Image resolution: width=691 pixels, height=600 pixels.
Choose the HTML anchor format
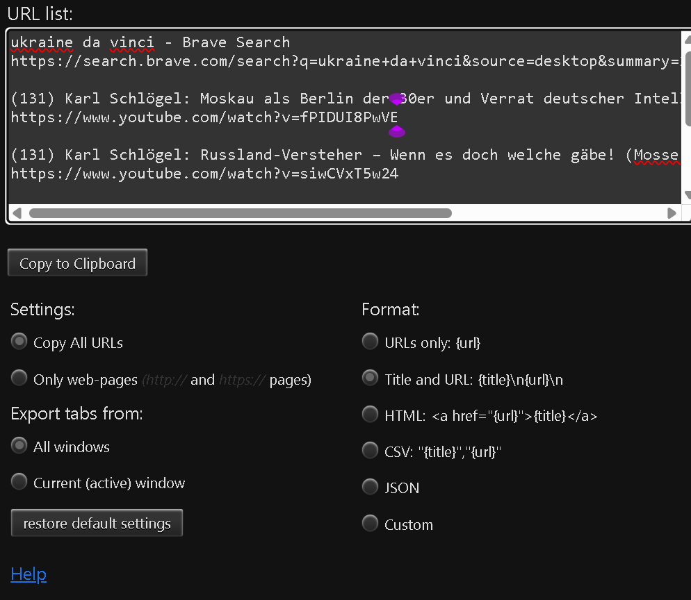point(371,415)
